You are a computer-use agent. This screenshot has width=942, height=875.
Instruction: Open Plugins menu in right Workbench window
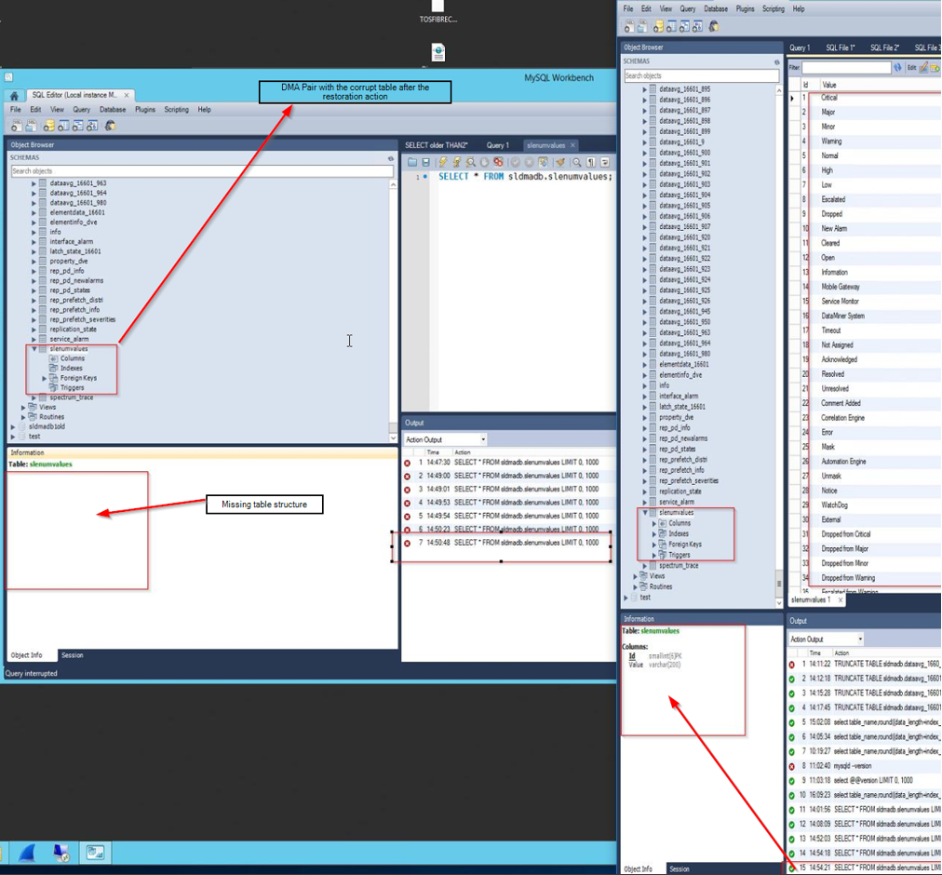(745, 8)
